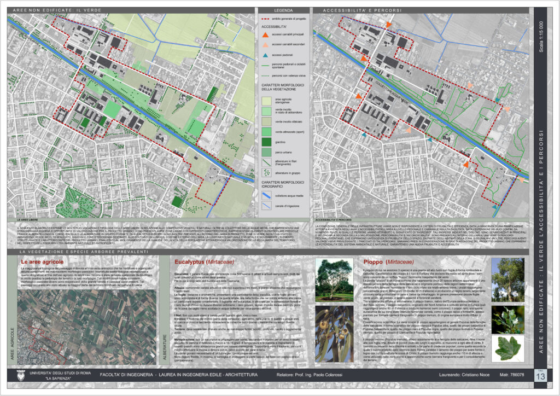Click the 'giardino' legend label text

point(281,142)
